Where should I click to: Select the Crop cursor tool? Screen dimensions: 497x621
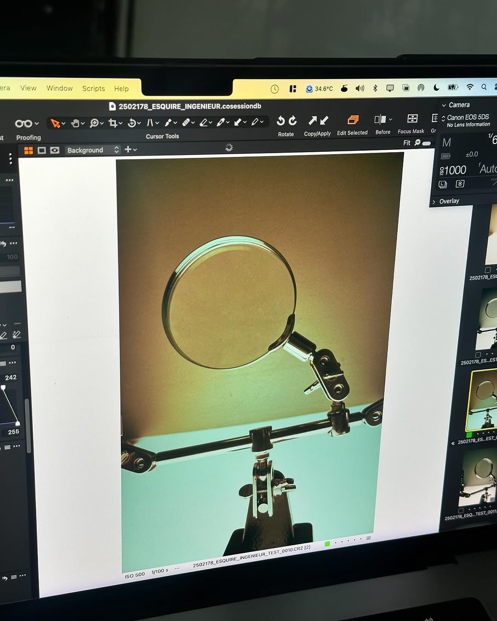[113, 123]
